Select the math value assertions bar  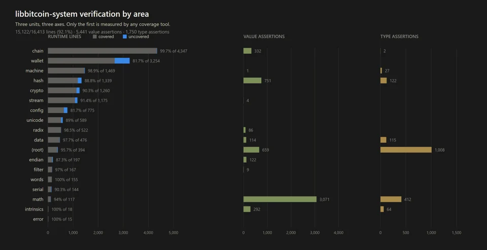tap(280, 199)
